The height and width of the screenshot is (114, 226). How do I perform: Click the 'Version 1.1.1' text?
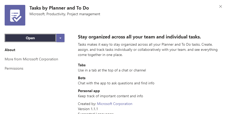[x=88, y=109]
